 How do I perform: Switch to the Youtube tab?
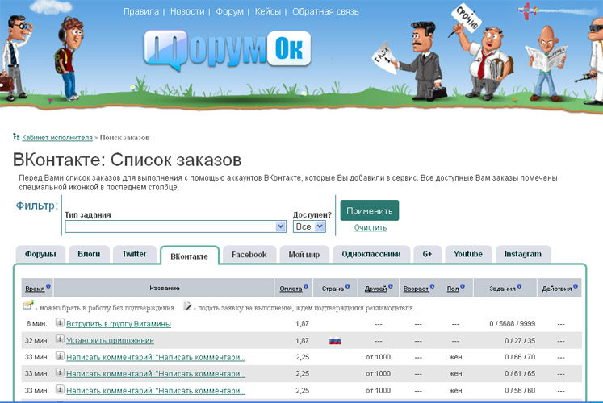coord(468,254)
